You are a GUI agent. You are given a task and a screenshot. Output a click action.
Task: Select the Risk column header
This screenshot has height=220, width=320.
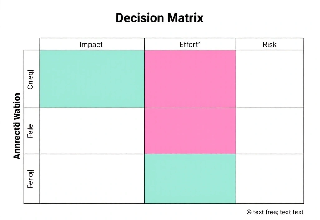coord(269,44)
